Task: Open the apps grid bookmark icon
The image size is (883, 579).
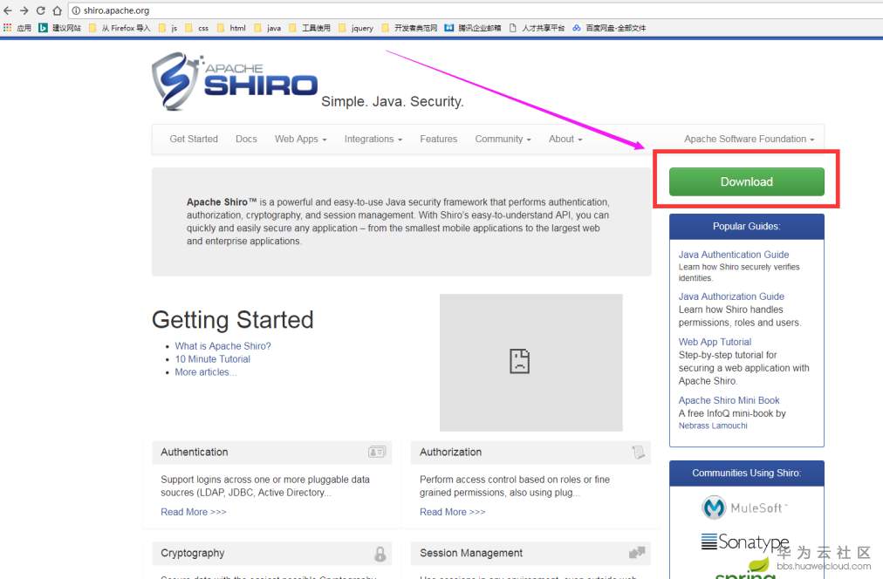Action: point(7,28)
